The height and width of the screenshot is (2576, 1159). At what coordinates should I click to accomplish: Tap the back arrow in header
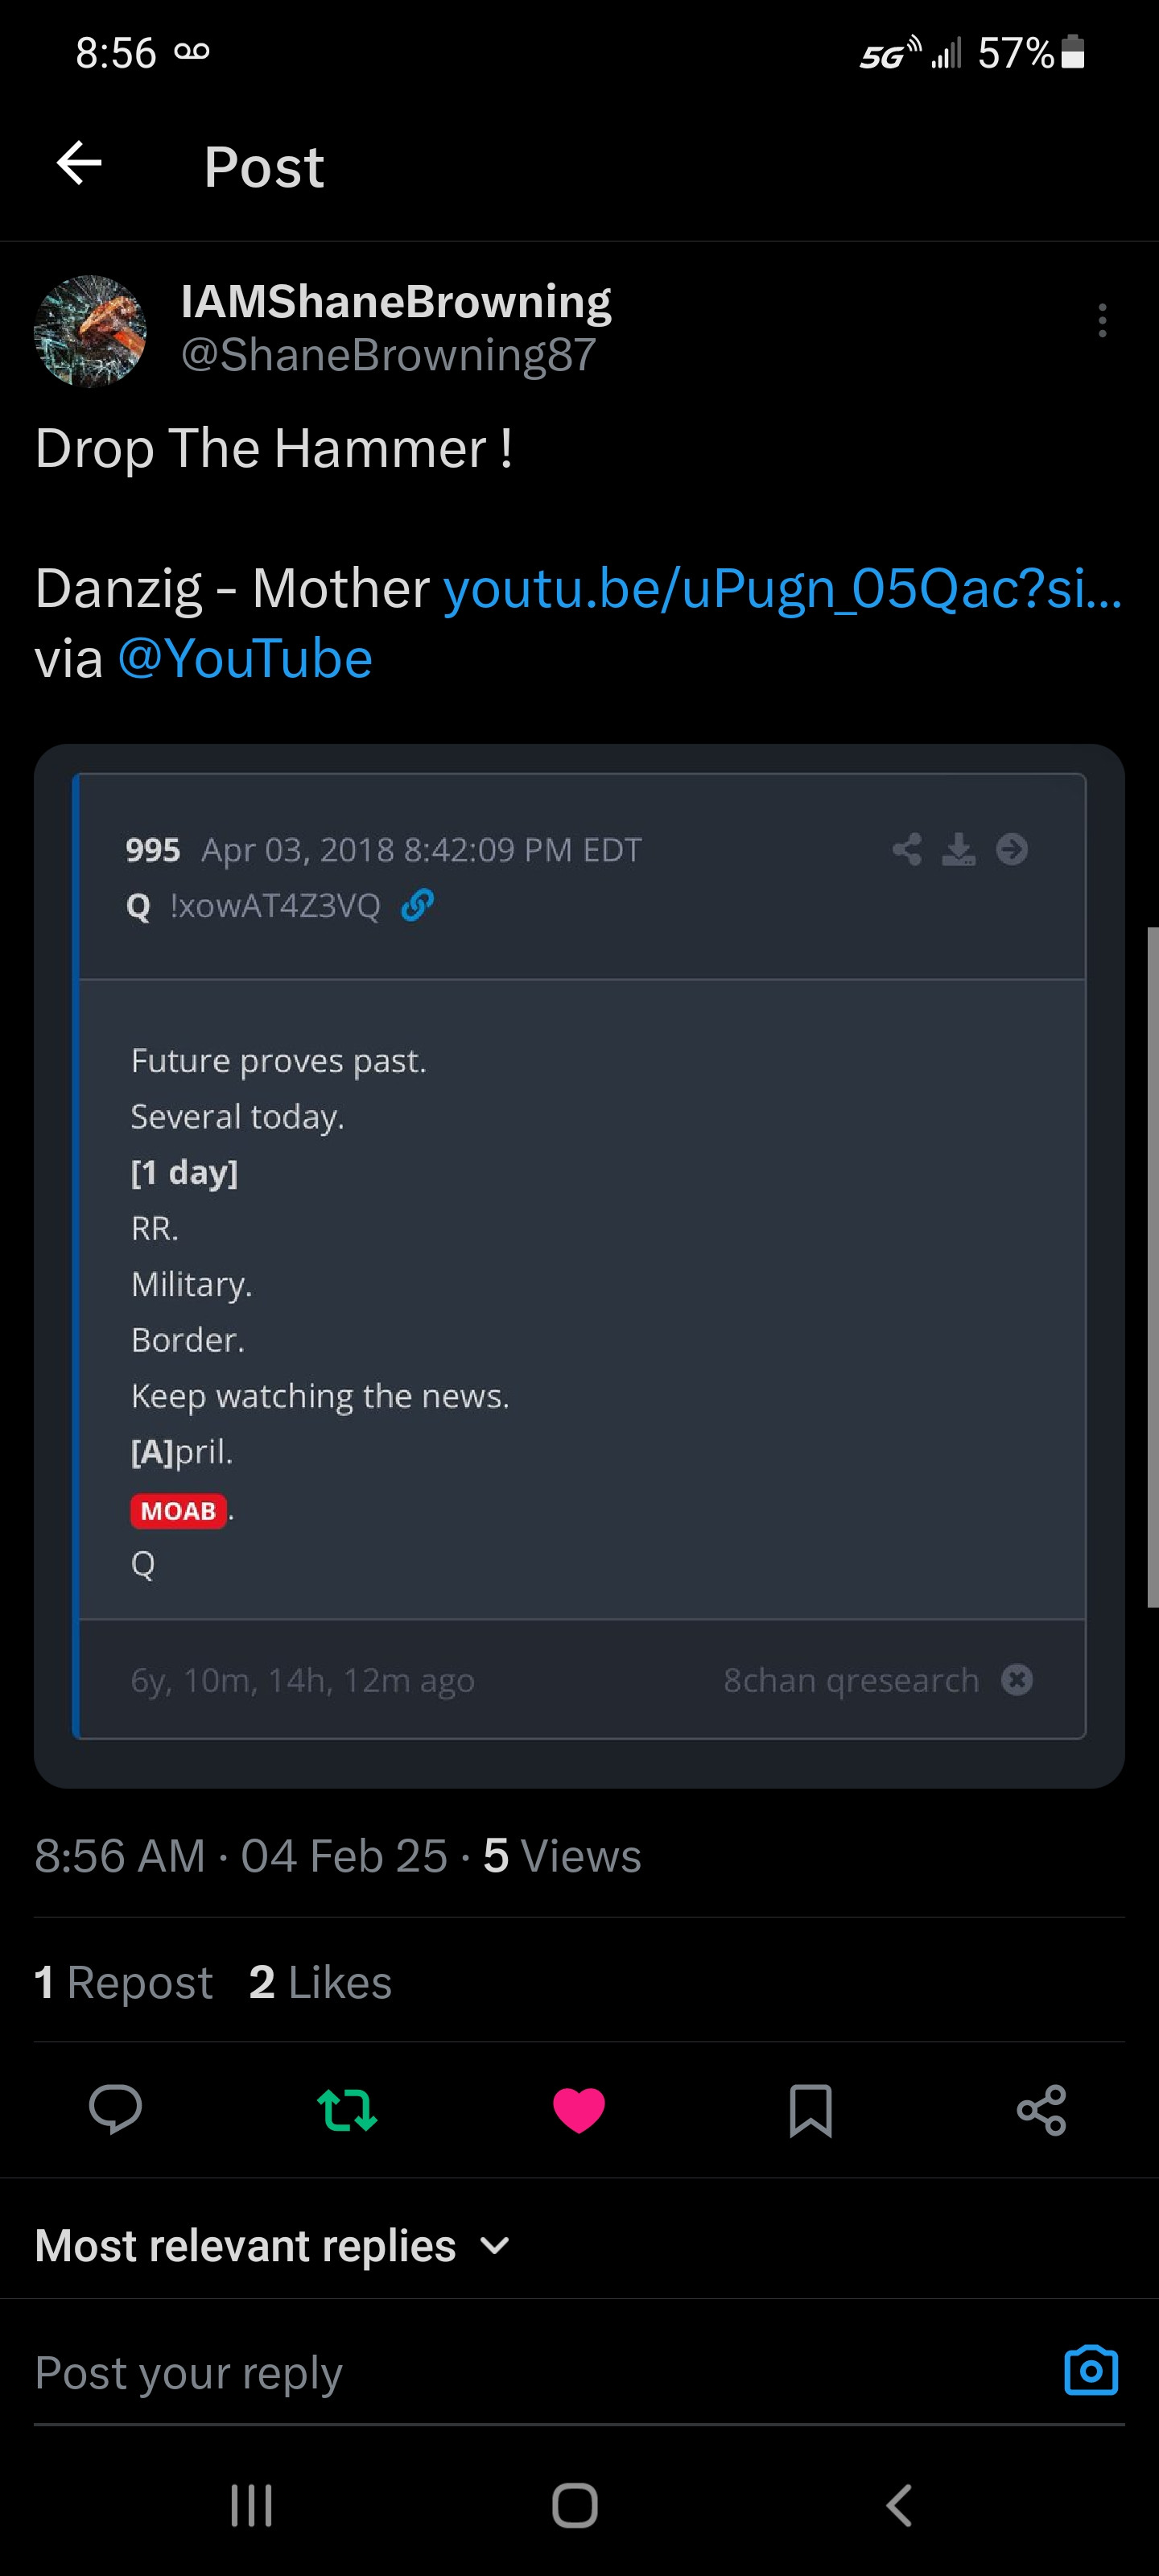tap(80, 164)
